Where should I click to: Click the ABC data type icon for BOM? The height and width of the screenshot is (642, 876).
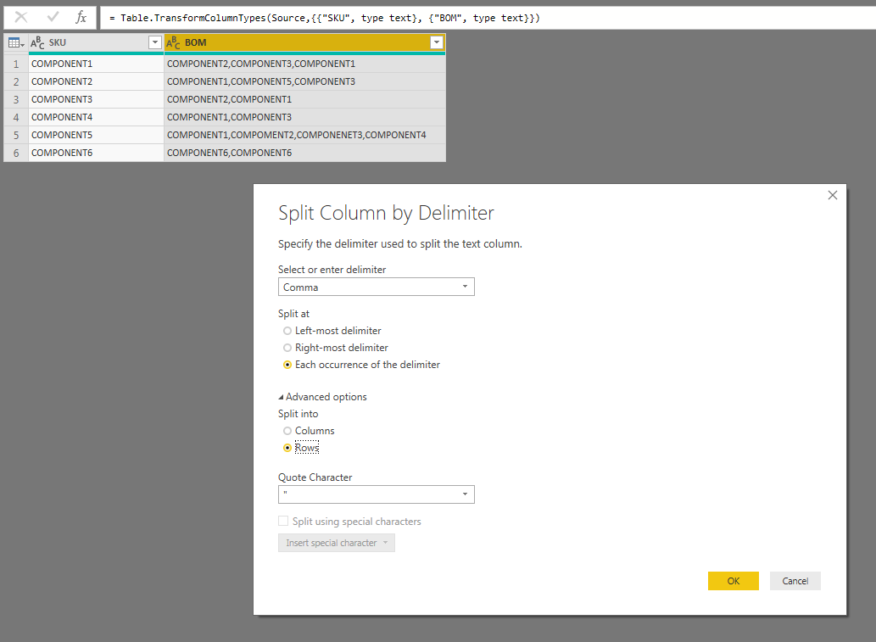[173, 42]
